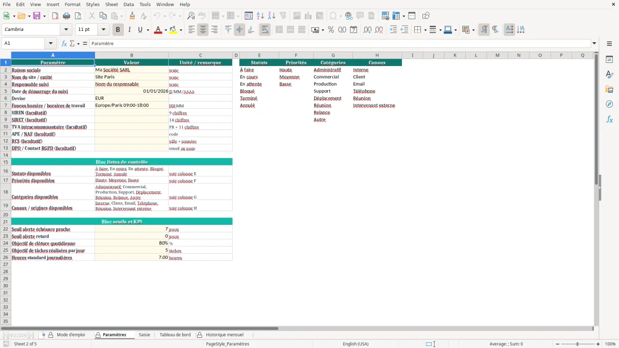Click the Save document icon

point(37,16)
